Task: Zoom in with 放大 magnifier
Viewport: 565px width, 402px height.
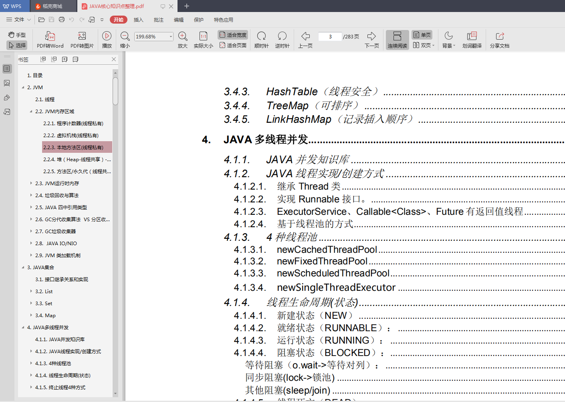Action: [x=183, y=40]
